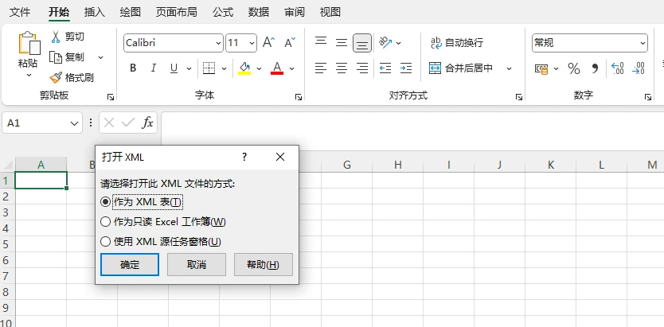This screenshot has height=327, width=664.
Task: Increase font size with the larger A
Action: tap(268, 43)
